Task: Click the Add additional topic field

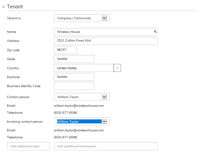Action: click(x=28, y=146)
